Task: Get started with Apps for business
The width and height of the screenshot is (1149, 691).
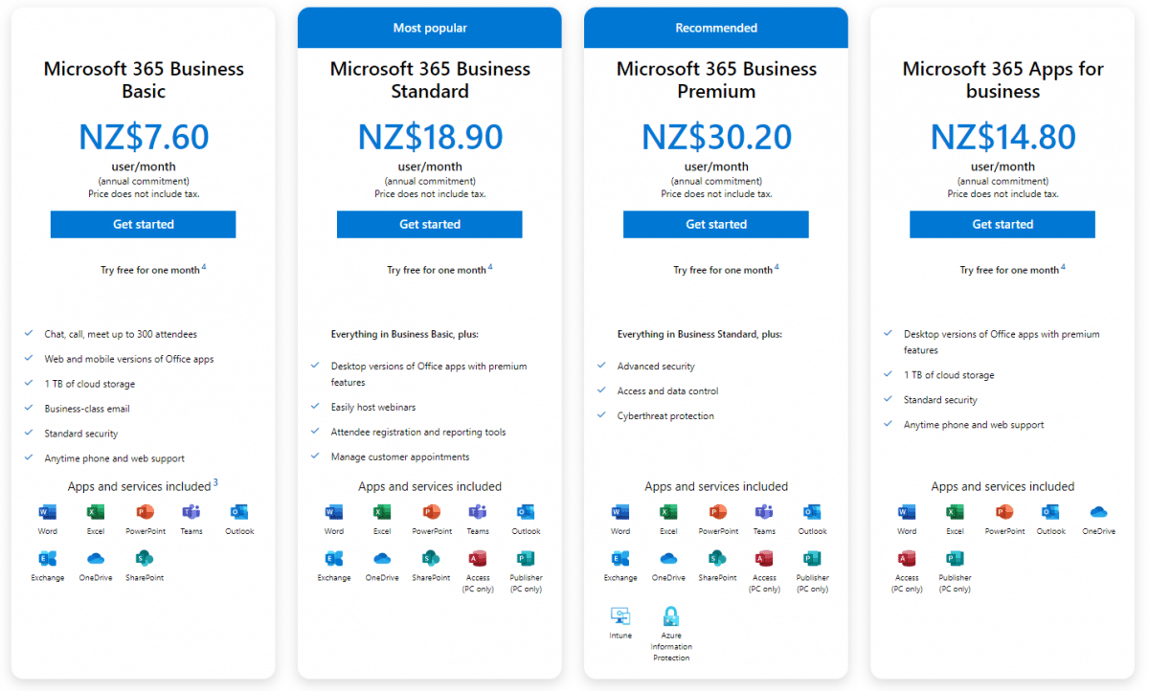Action: tap(1003, 224)
